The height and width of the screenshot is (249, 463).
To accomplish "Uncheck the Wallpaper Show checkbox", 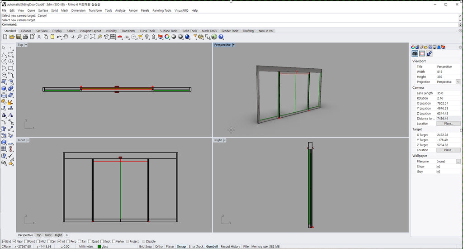I will (438, 167).
